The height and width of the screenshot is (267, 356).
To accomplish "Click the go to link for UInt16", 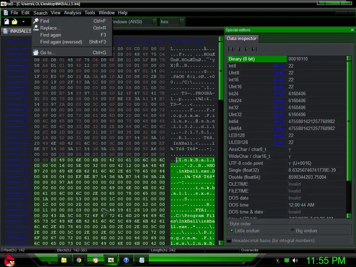I will coord(279,87).
